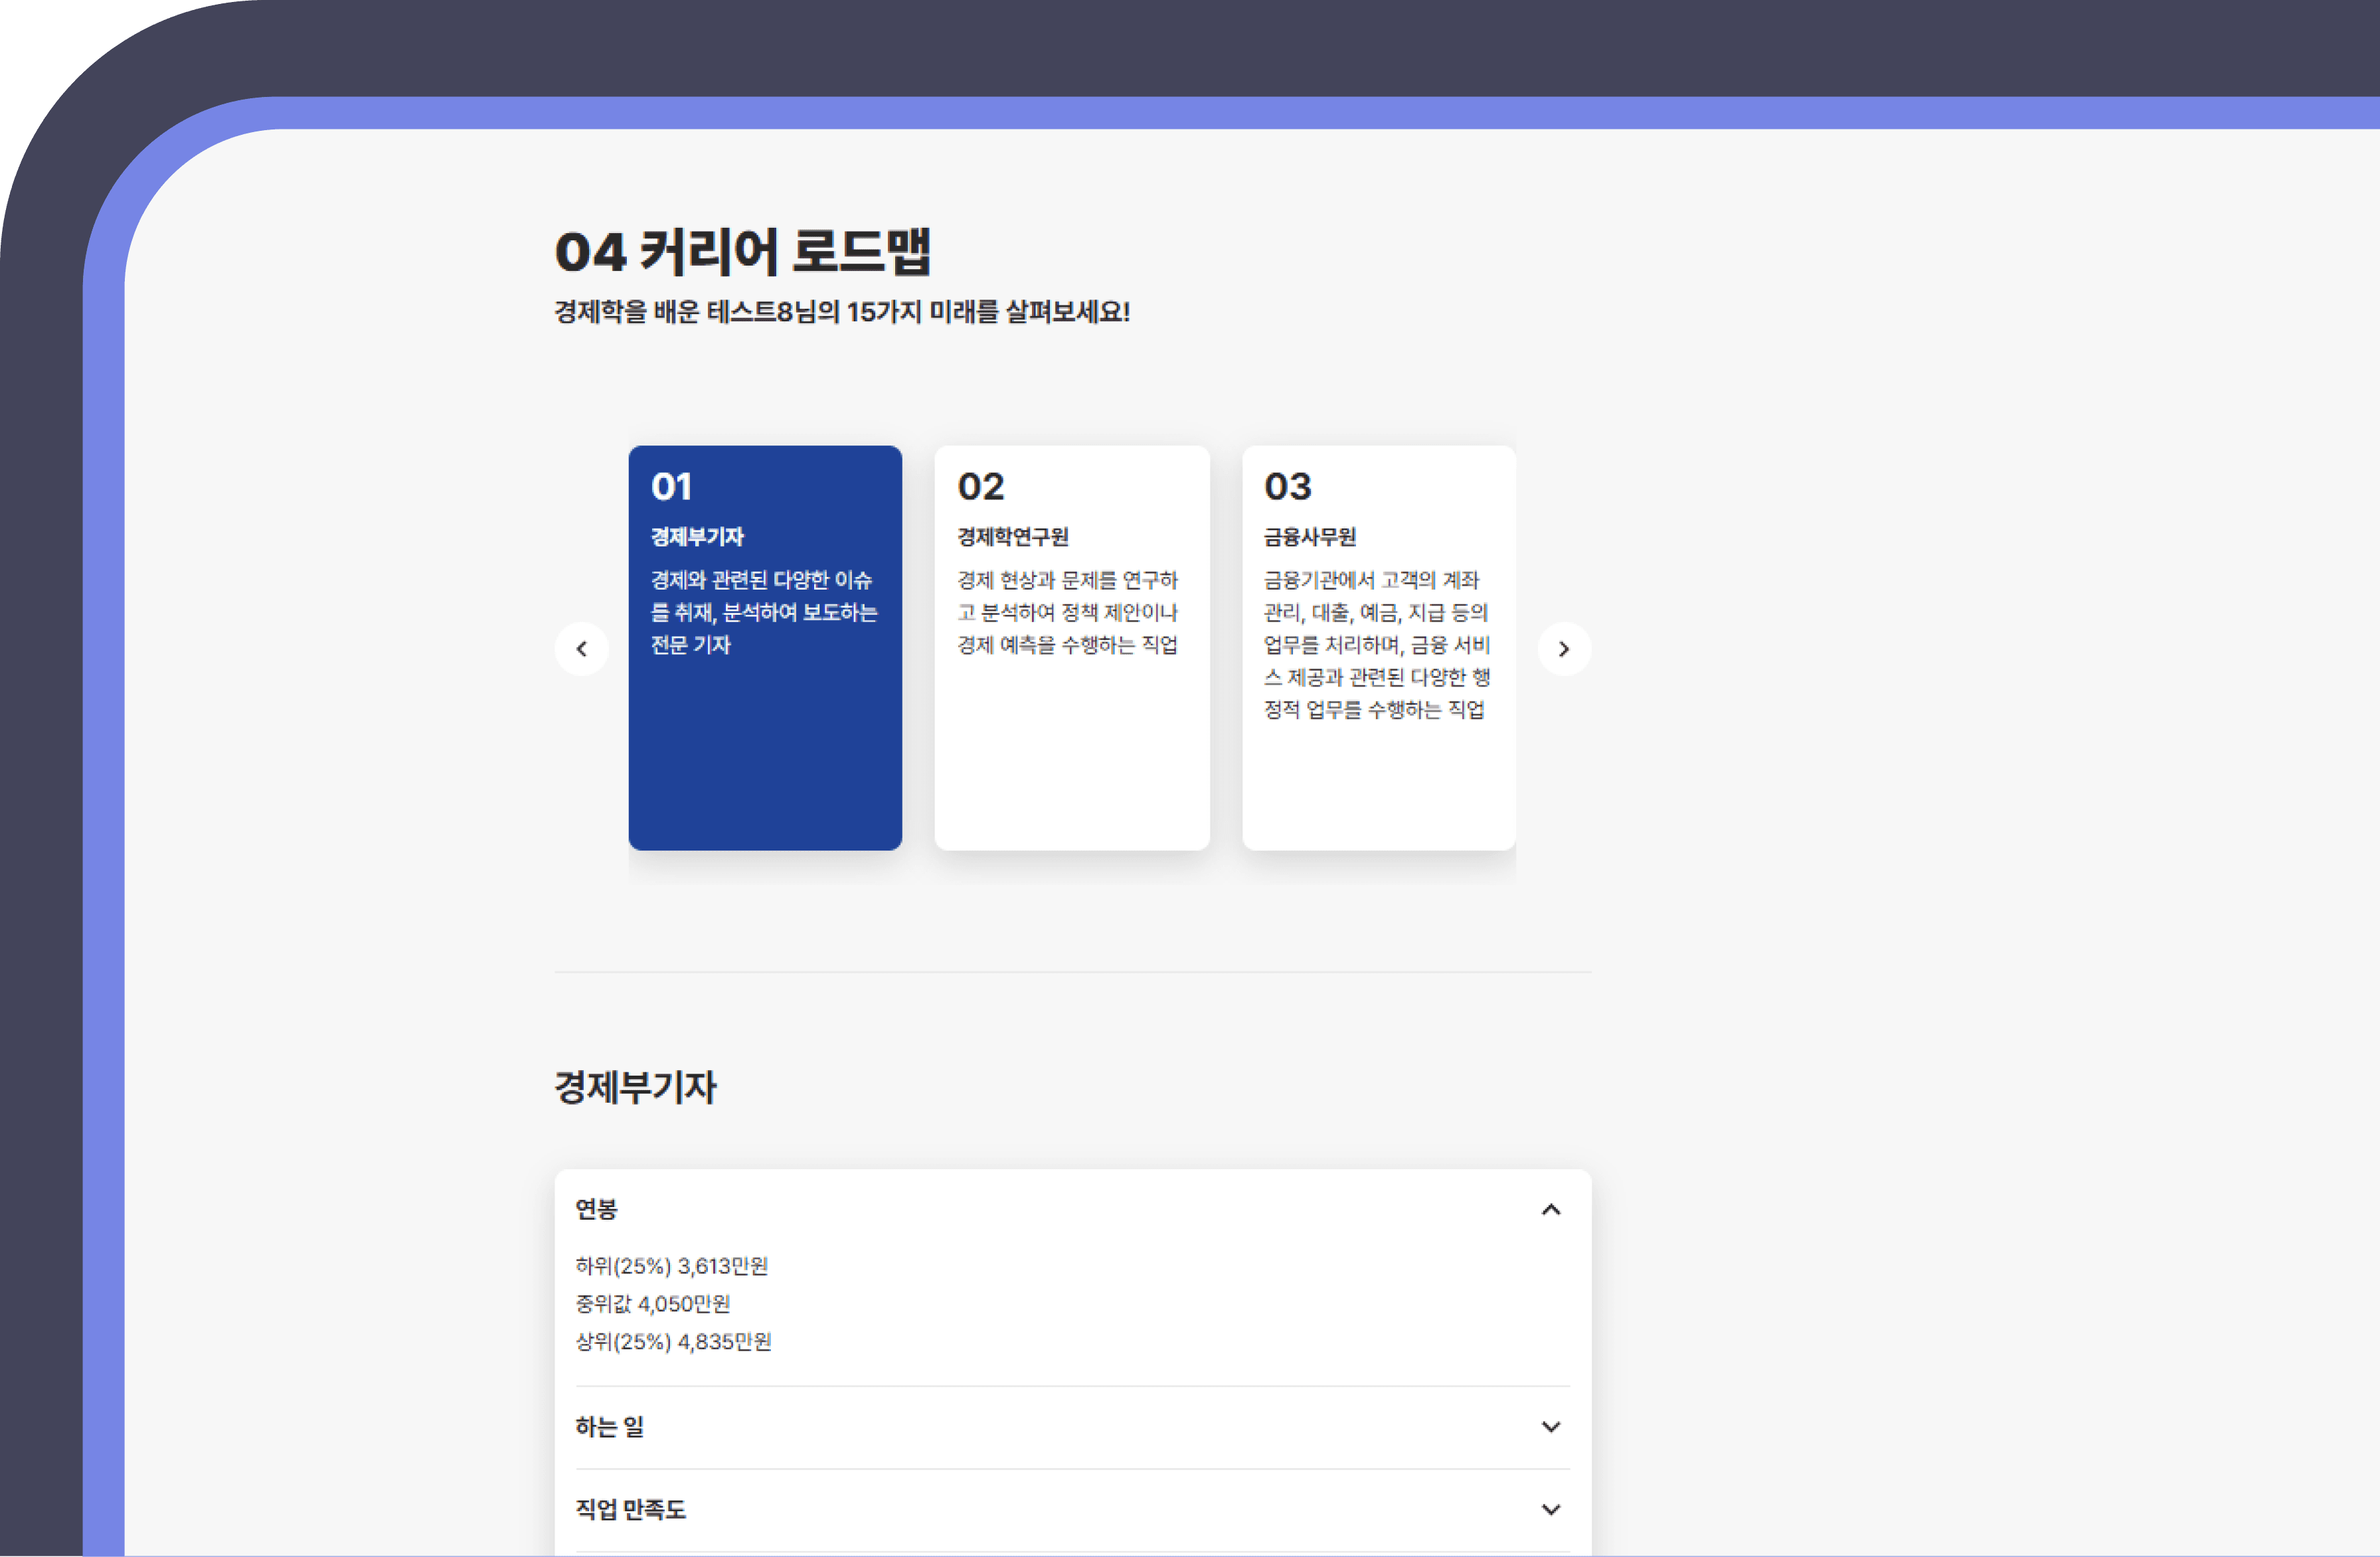
Task: Click the 경제학연구원 card description text
Action: coord(1067,612)
